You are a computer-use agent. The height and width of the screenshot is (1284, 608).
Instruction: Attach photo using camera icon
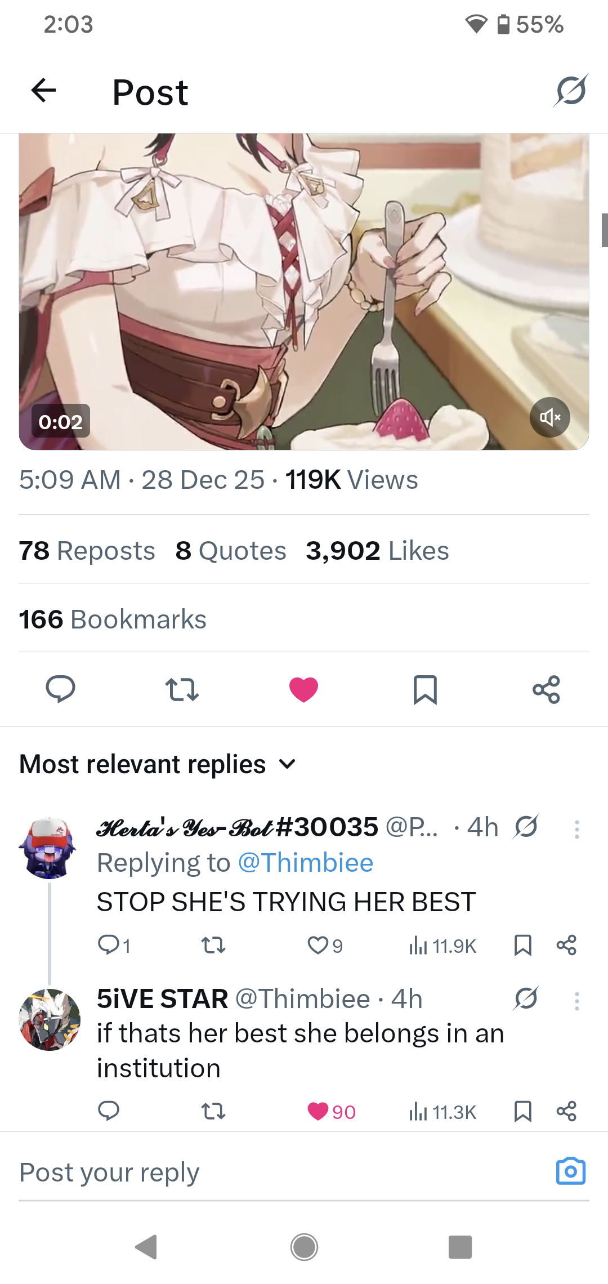coord(571,1171)
